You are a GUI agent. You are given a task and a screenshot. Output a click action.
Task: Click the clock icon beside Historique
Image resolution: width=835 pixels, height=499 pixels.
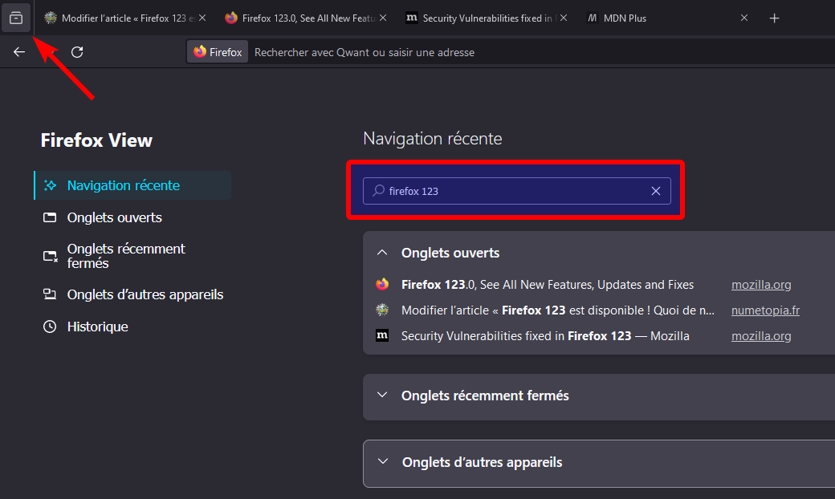pyautogui.click(x=50, y=327)
